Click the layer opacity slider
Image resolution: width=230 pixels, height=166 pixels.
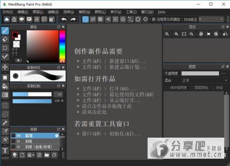coord(200,73)
